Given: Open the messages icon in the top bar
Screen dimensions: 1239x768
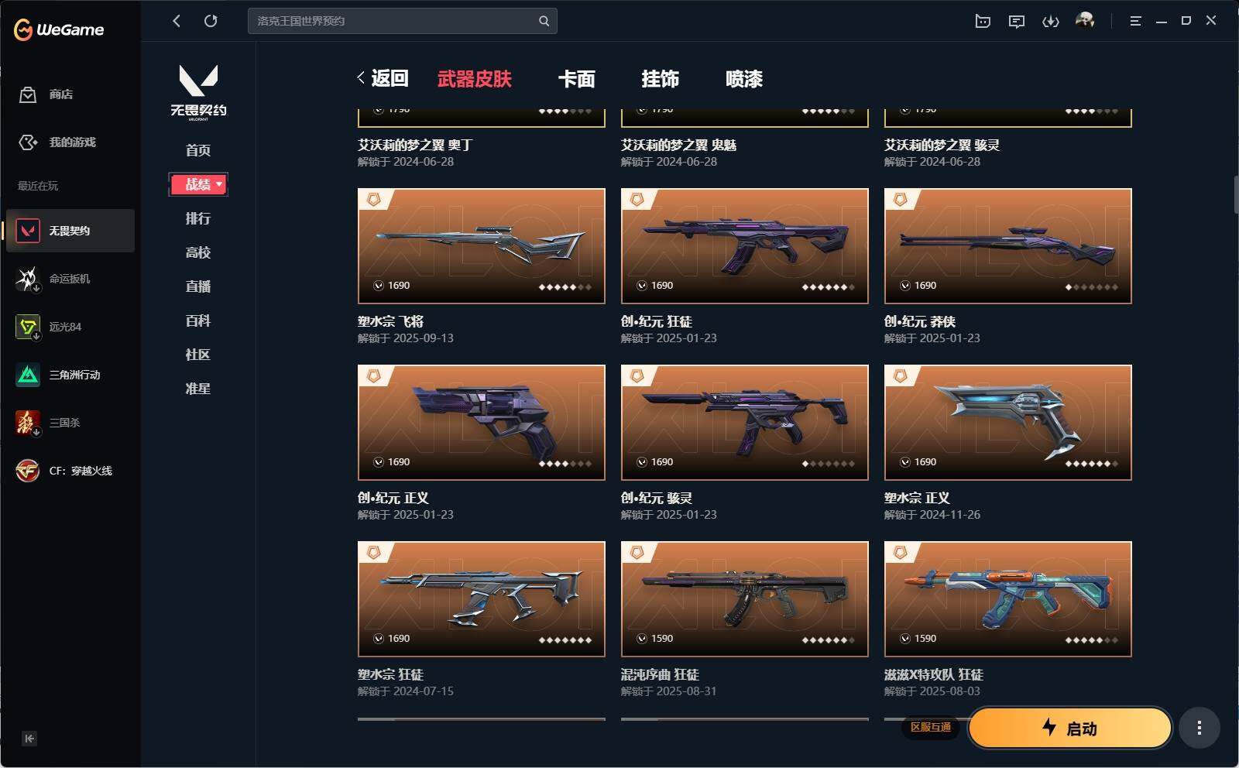Looking at the screenshot, I should coord(1017,22).
